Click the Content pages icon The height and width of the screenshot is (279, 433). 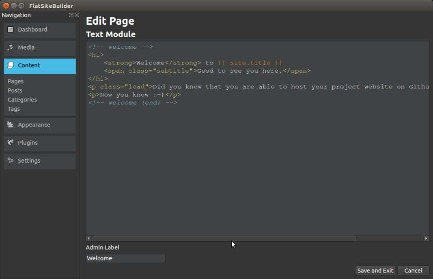coord(11,65)
